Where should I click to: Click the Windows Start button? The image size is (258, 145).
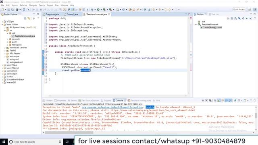[x=4, y=142]
